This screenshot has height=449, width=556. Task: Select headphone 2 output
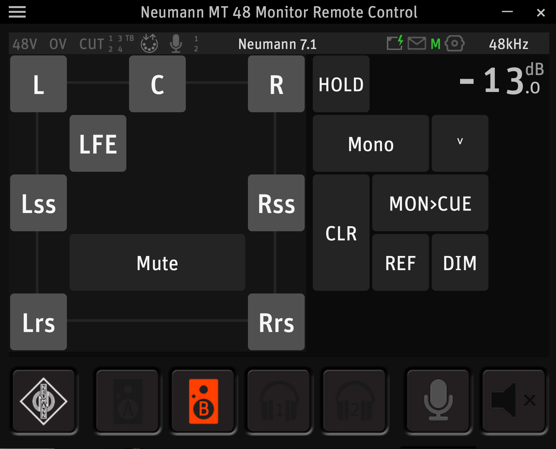[354, 401]
